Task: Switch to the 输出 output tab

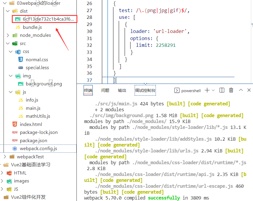Action: click(x=122, y=90)
